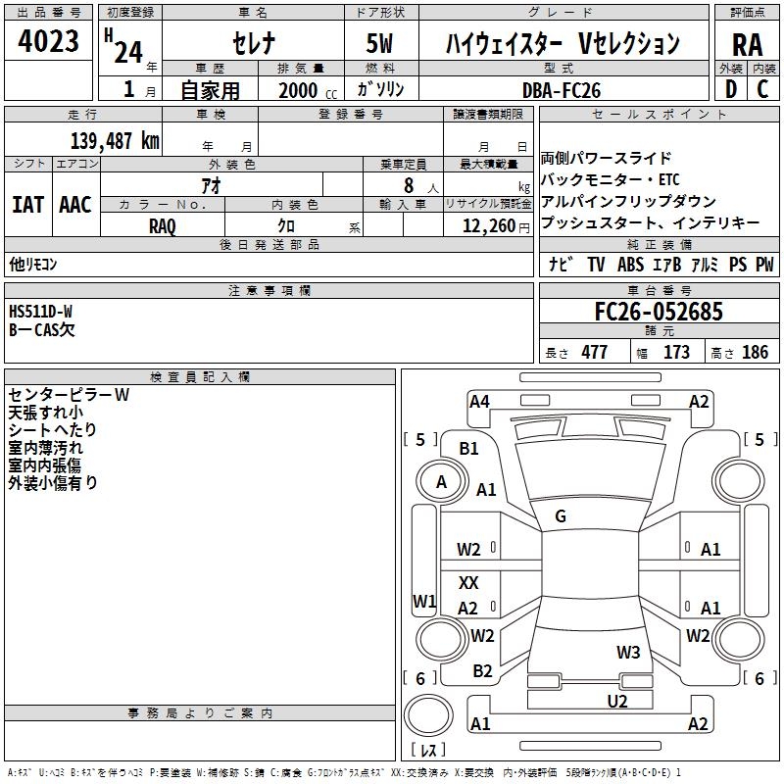Click the fuel type ガソリン
The height and width of the screenshot is (784, 784).
coord(380,89)
